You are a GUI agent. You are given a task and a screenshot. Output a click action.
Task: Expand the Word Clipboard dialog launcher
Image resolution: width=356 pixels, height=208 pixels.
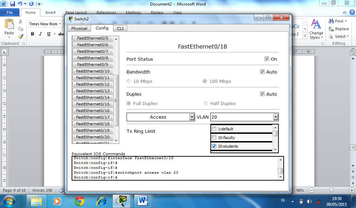pyautogui.click(x=23, y=44)
